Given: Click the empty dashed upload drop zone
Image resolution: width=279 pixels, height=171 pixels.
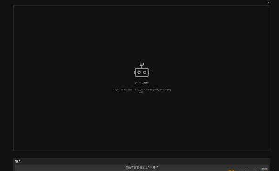Looking at the screenshot, I should coord(142,78).
